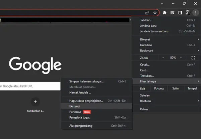Select Temukan... menu item
The height and width of the screenshot is (139, 201).
tap(166, 76)
